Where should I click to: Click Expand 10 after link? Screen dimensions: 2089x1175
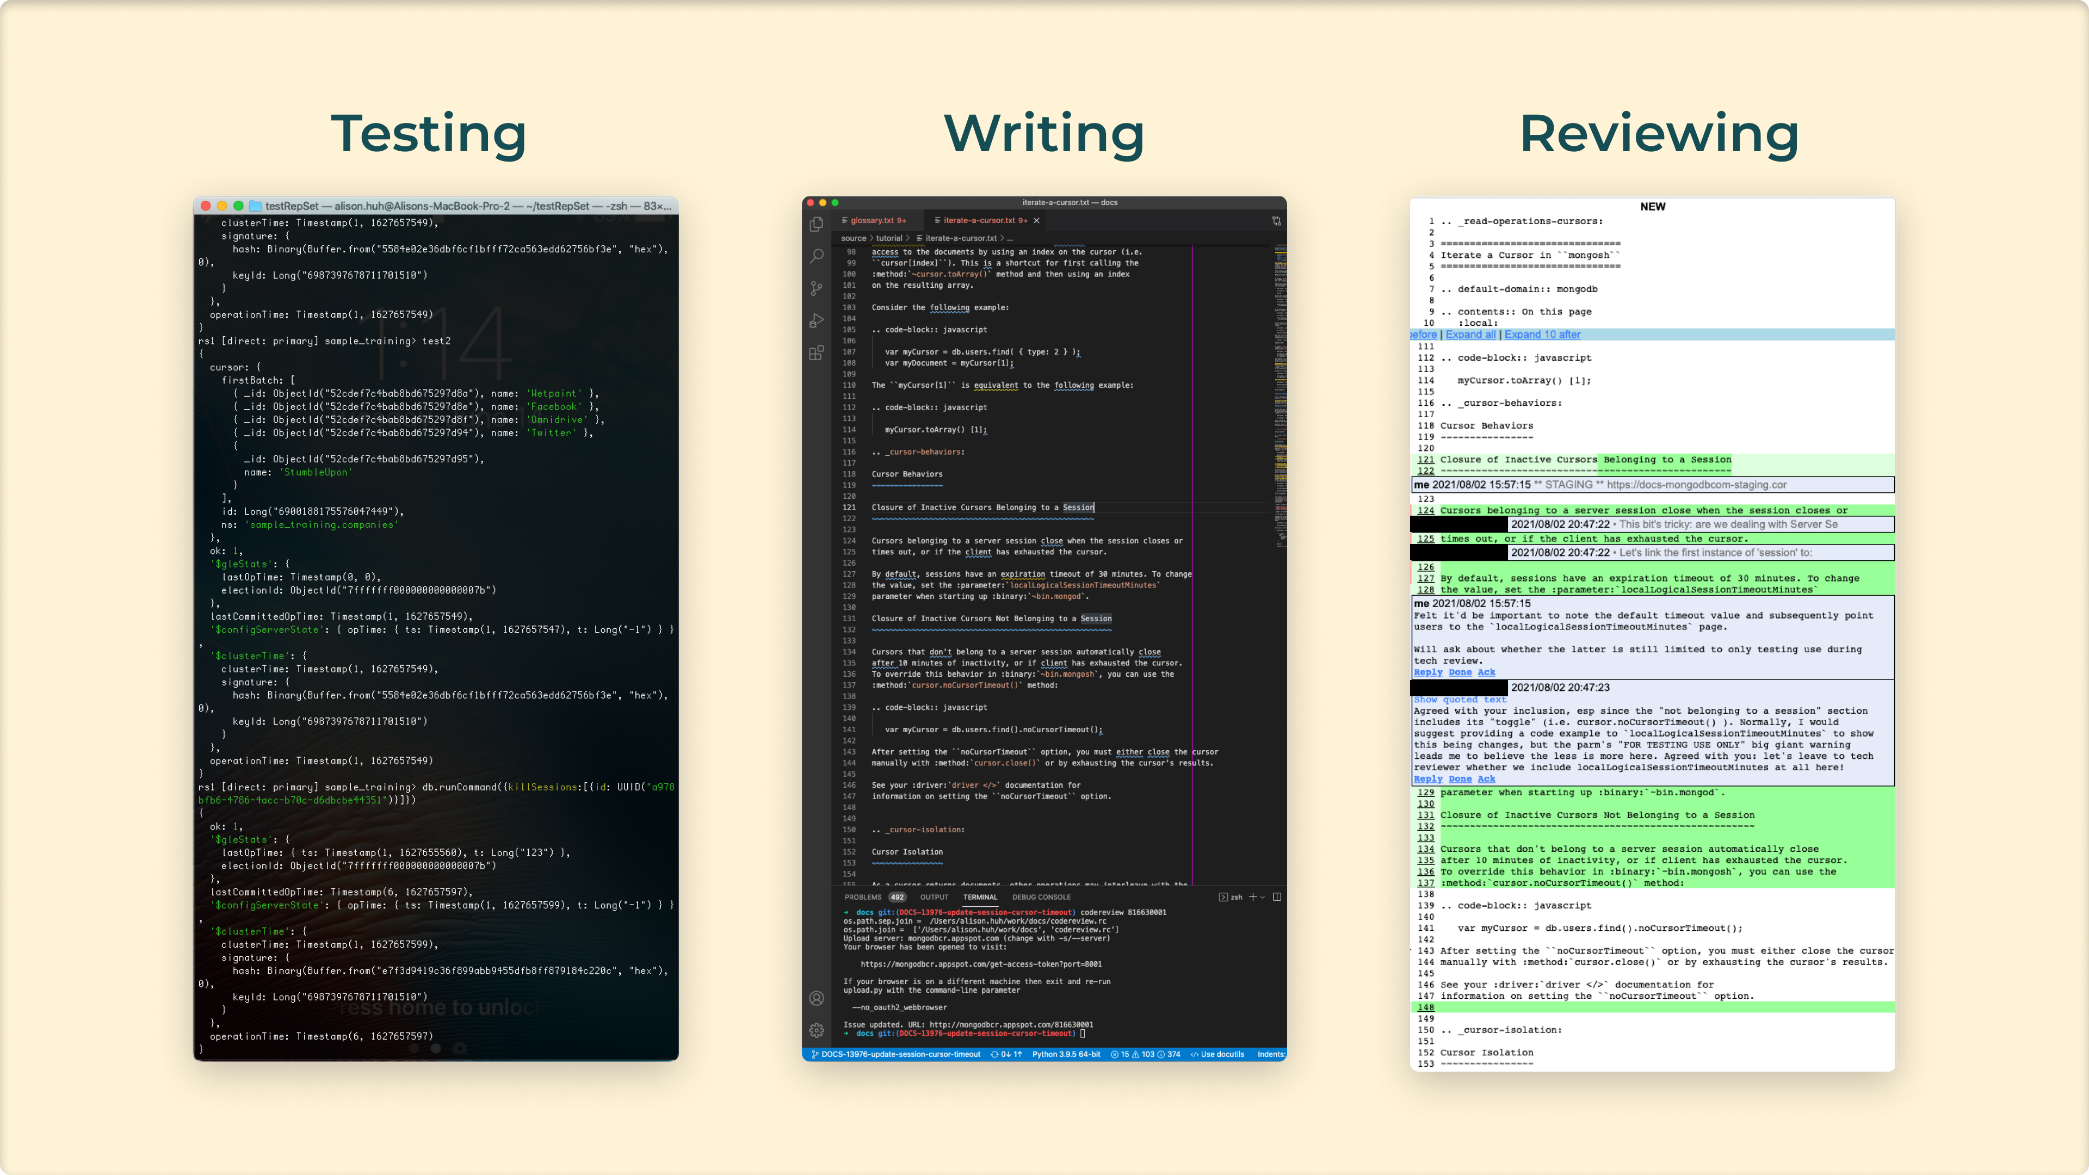pyautogui.click(x=1542, y=334)
